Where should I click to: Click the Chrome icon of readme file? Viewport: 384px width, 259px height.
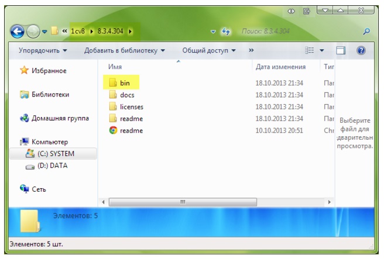[113, 130]
